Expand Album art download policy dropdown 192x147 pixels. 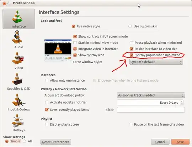click(151, 95)
